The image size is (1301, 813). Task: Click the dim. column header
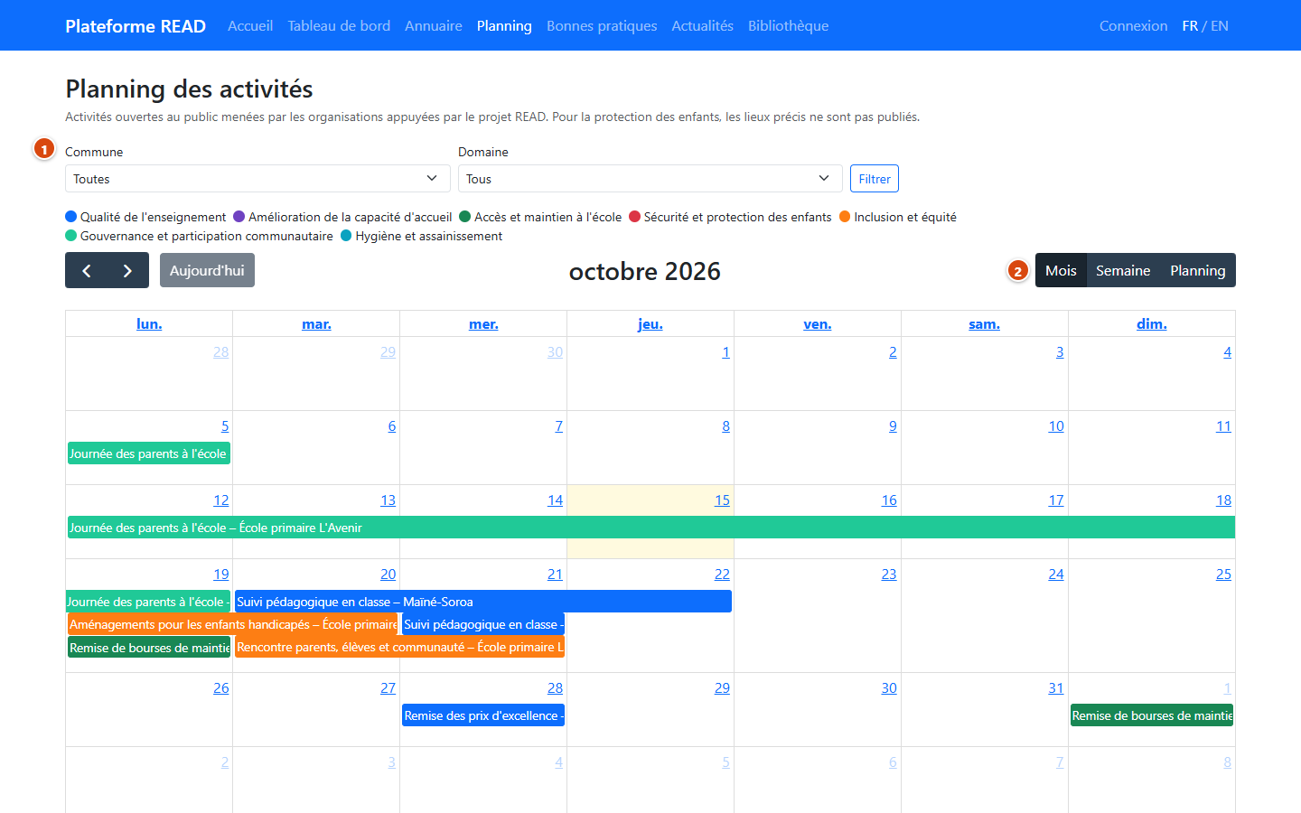(1152, 324)
